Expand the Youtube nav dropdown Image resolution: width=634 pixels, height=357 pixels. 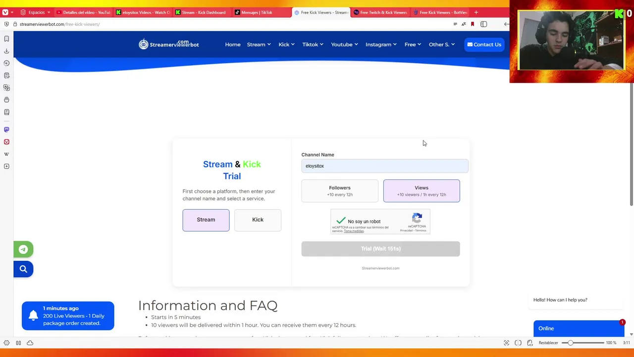[x=345, y=45]
